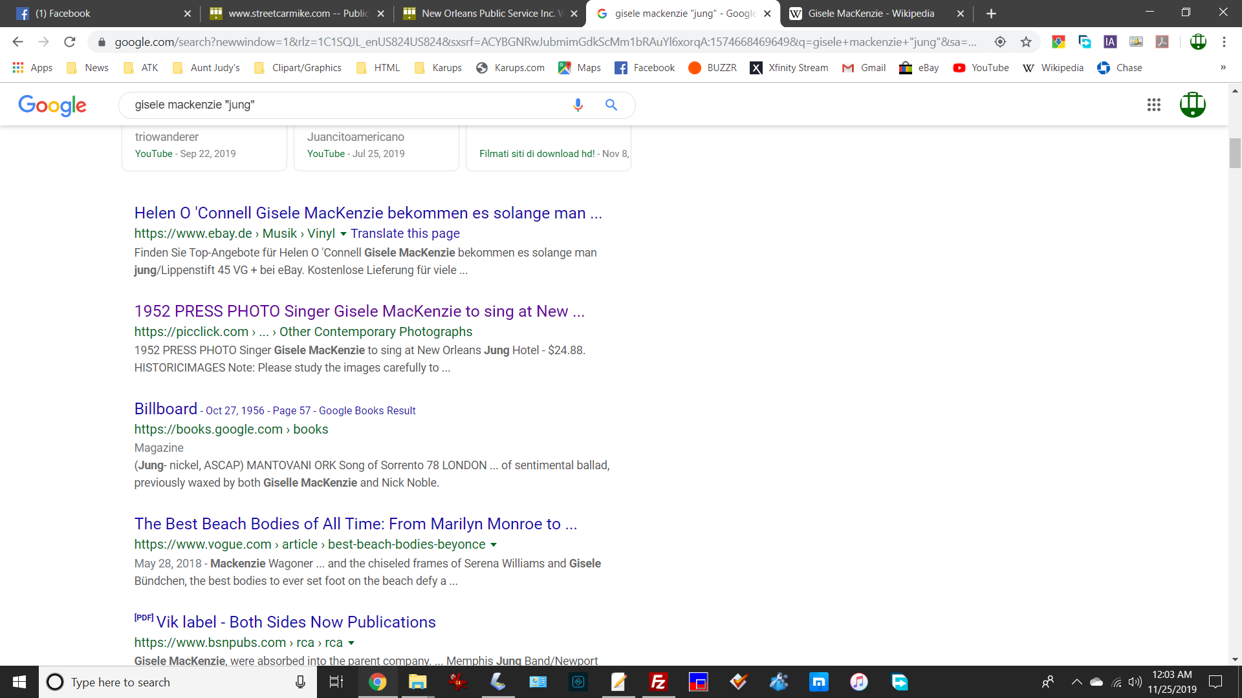The height and width of the screenshot is (698, 1242).
Task: Click Translate this page link
Action: coord(405,234)
